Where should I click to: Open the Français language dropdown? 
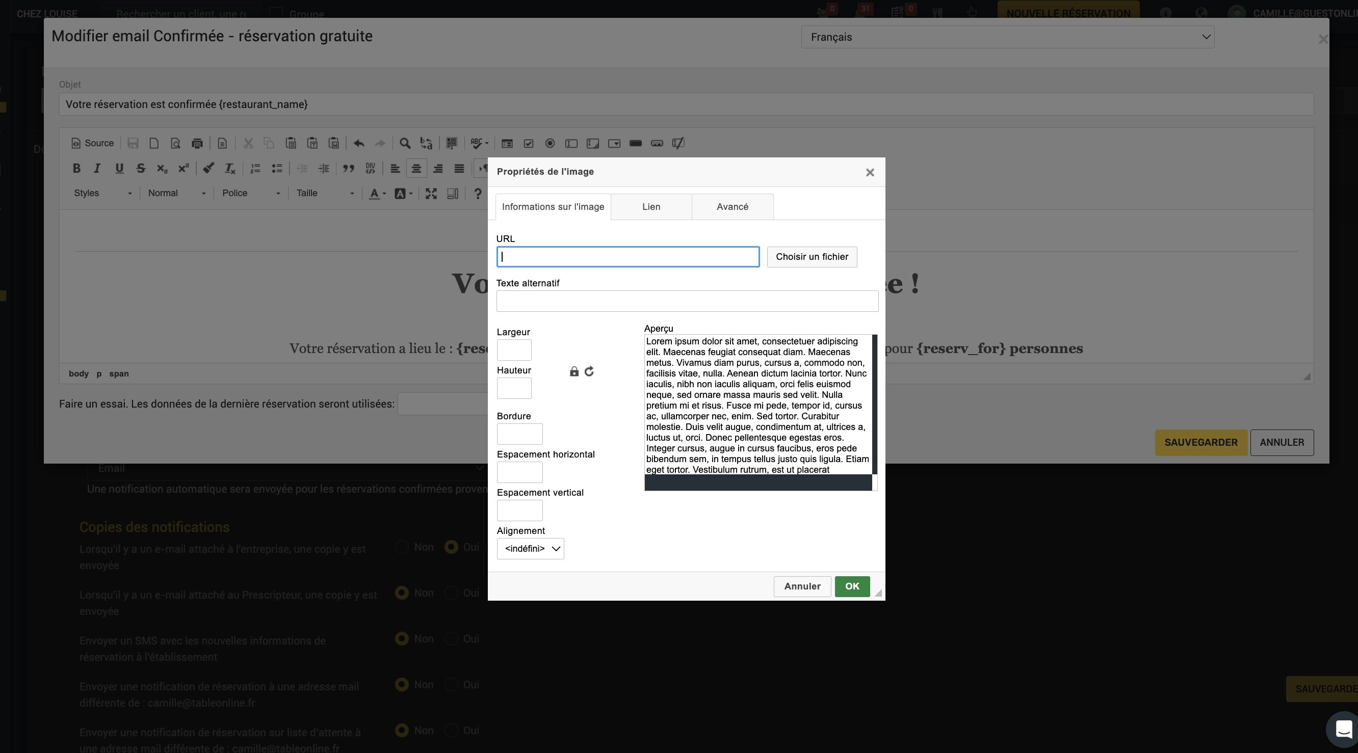click(1007, 37)
